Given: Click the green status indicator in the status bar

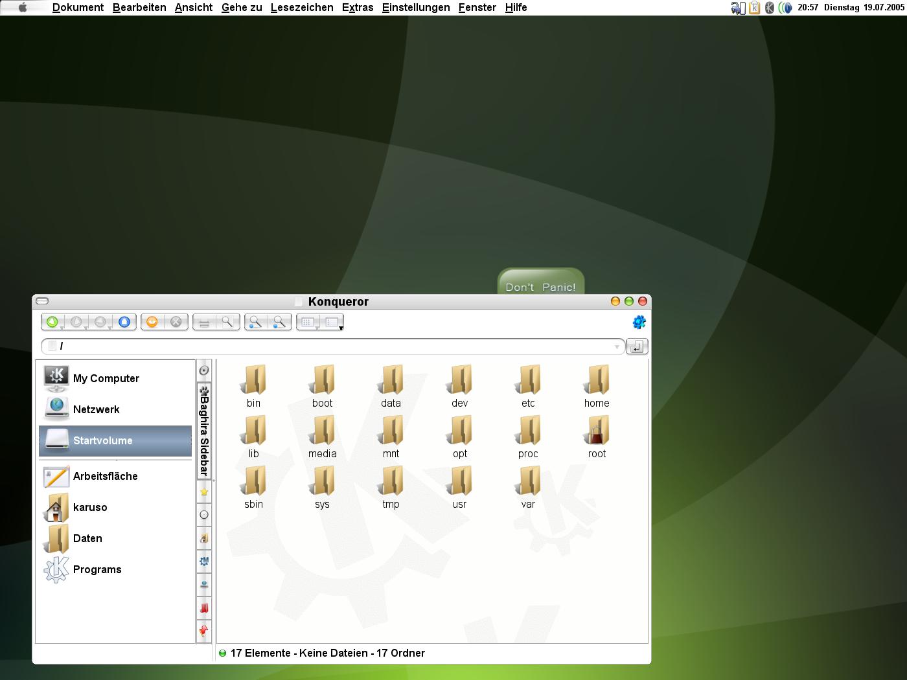Looking at the screenshot, I should point(222,653).
